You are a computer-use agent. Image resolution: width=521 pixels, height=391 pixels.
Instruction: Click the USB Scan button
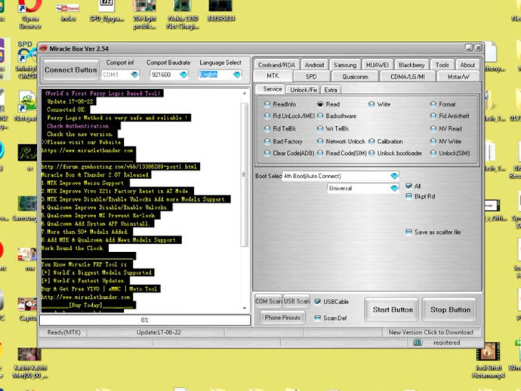tap(297, 301)
